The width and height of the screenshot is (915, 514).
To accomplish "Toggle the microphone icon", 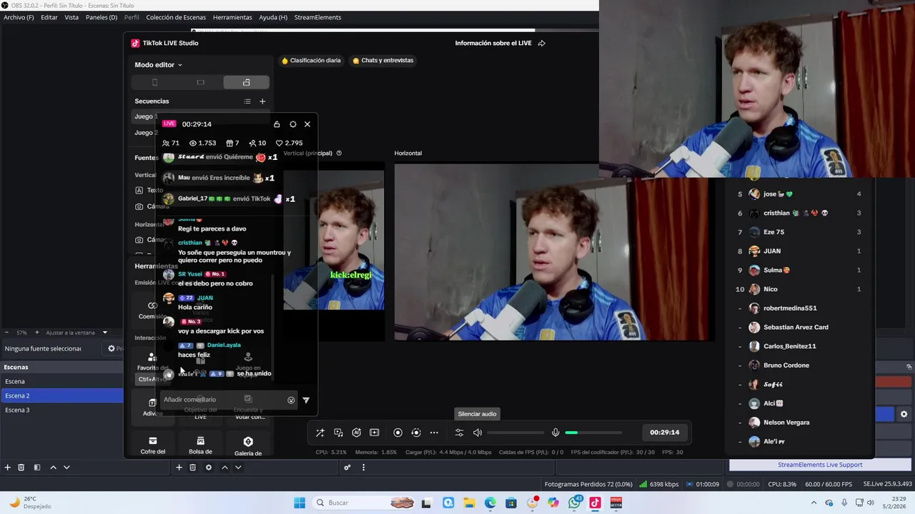I will point(555,433).
